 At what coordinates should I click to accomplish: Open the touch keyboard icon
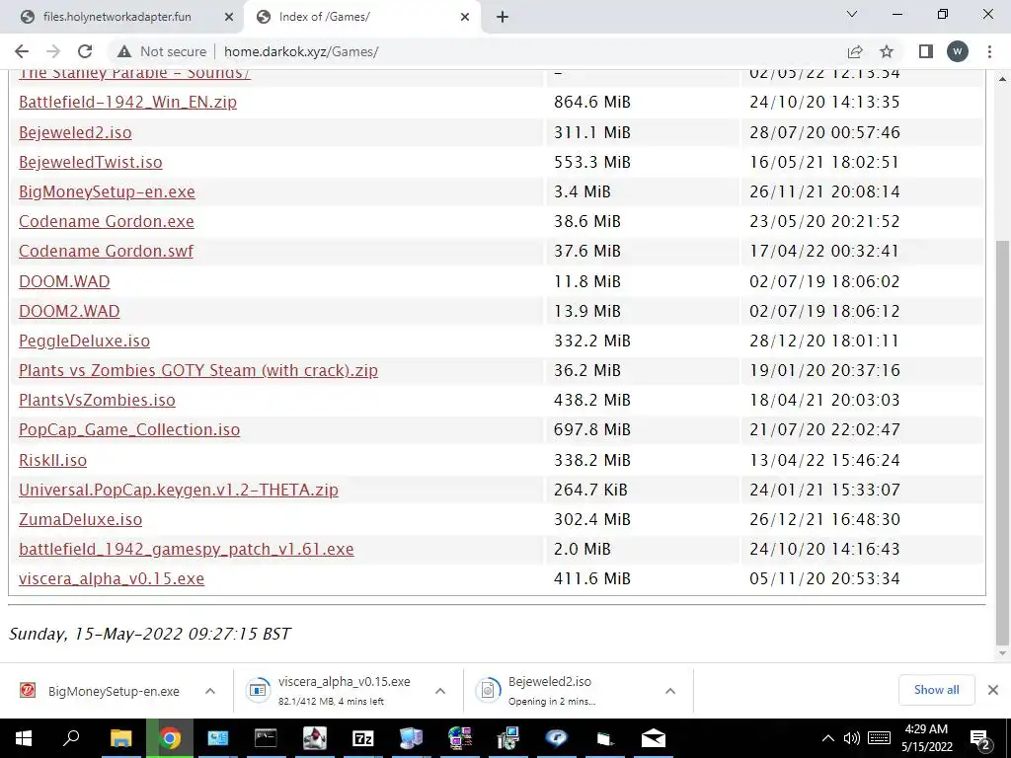pos(880,738)
